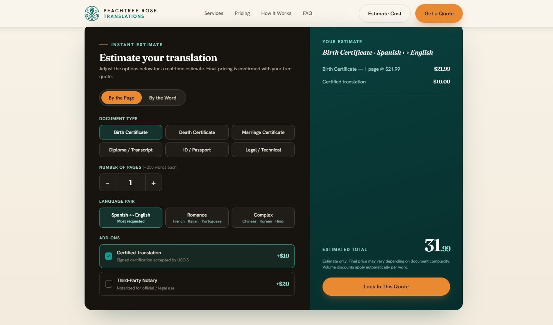Click the estimated total 31.99 value
The width and height of the screenshot is (553, 325).
click(437, 246)
